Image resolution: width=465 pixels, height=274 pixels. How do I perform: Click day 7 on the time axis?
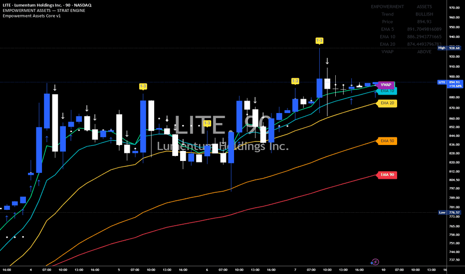tap(295, 270)
